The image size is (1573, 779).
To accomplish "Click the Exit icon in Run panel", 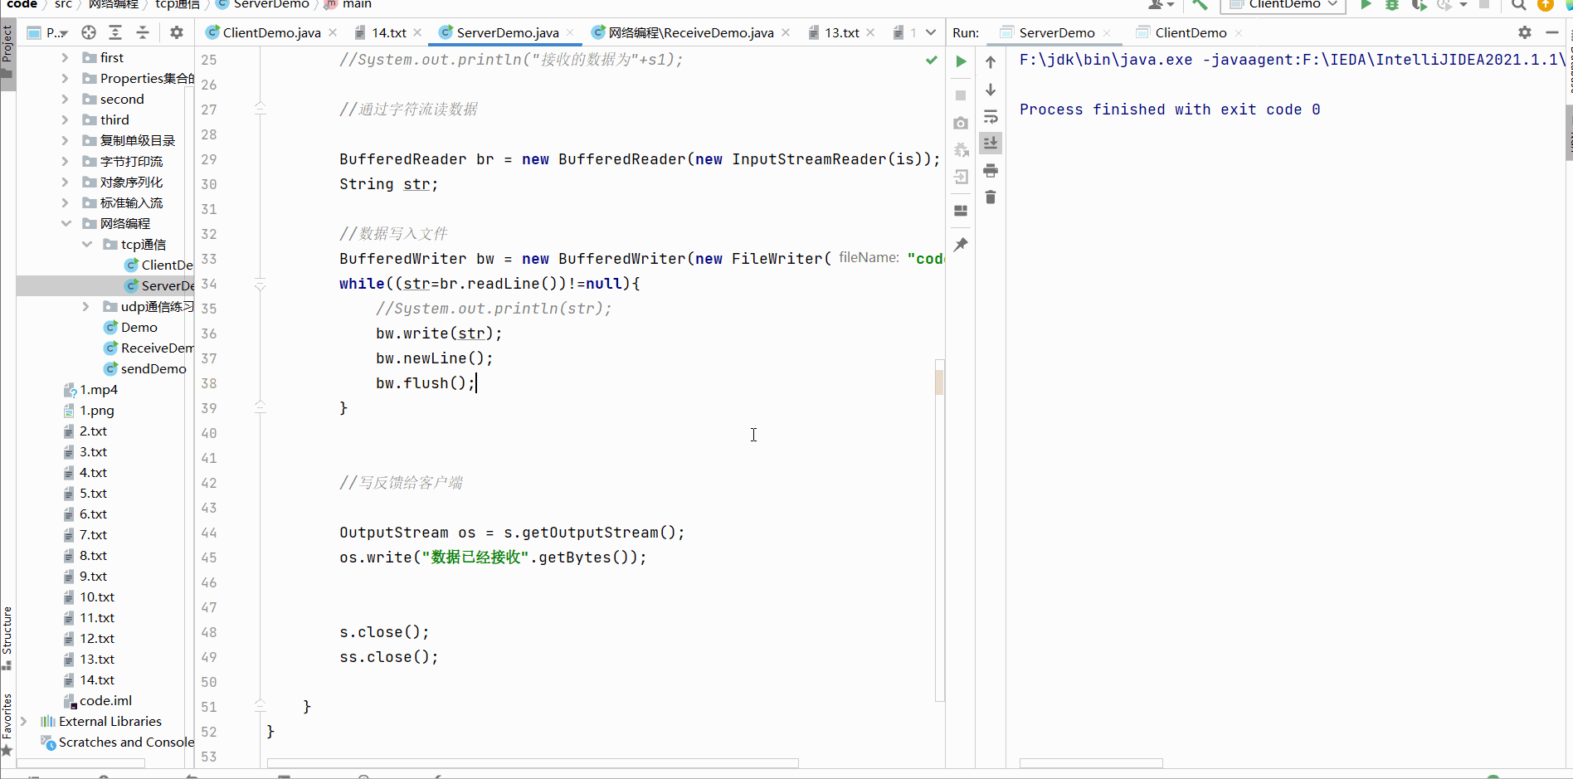I will pyautogui.click(x=961, y=177).
